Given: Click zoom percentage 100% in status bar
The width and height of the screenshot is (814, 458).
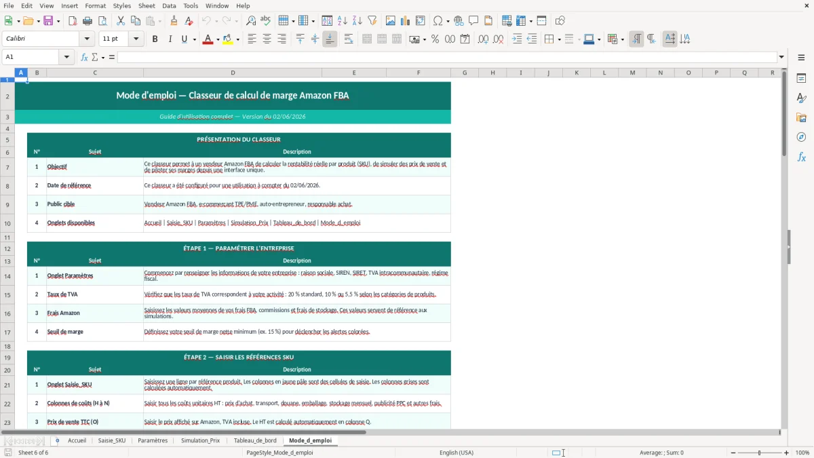Looking at the screenshot, I should point(802,453).
